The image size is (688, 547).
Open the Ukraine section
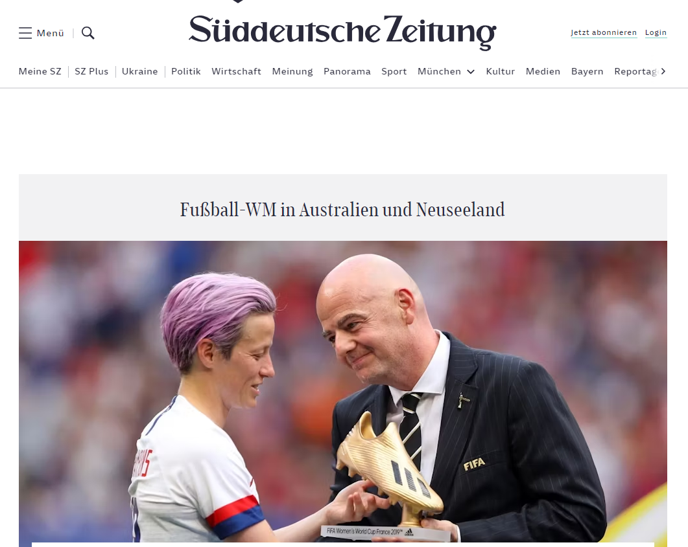139,71
